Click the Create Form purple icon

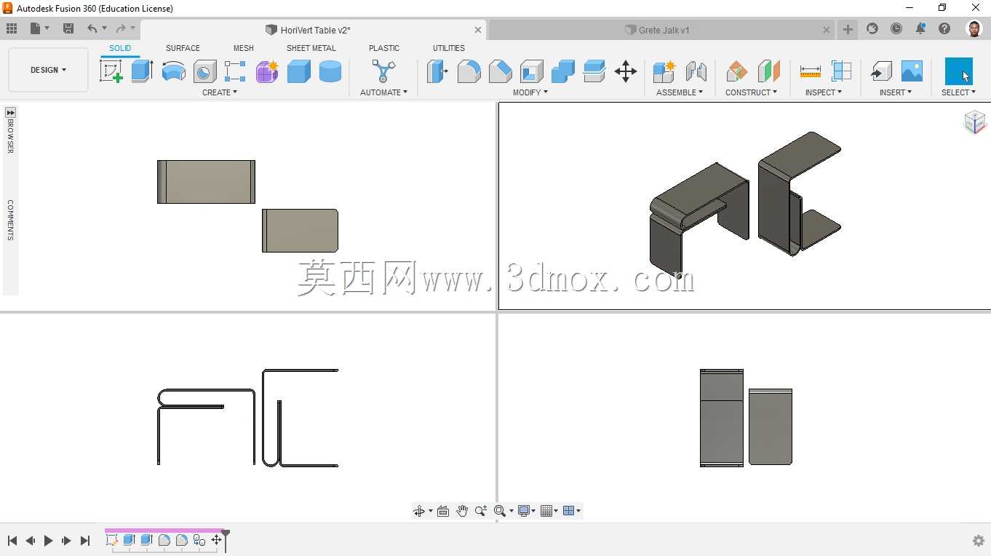coord(266,71)
